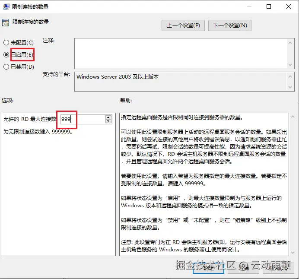
Task: Click the hint text '为无限制连接数键入 999999。'
Action: click(38, 131)
